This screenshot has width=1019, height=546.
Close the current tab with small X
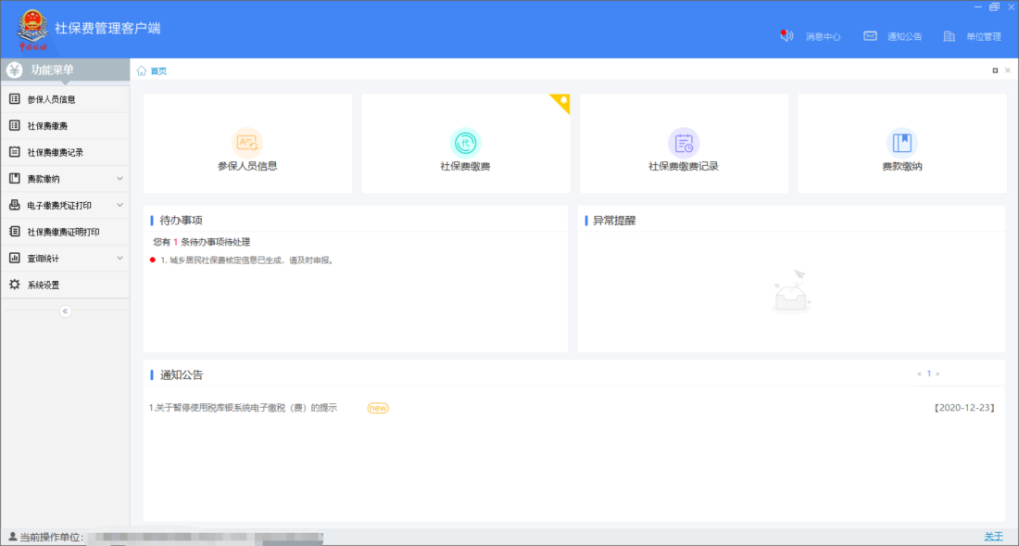click(x=1008, y=70)
